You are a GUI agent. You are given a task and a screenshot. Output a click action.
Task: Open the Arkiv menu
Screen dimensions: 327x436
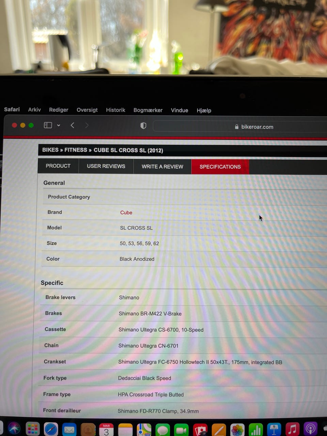coord(34,110)
